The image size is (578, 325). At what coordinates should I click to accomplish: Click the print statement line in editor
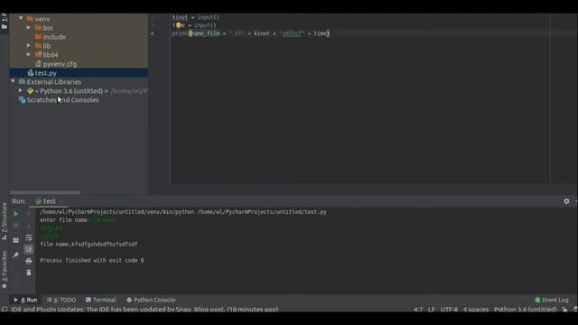point(251,33)
